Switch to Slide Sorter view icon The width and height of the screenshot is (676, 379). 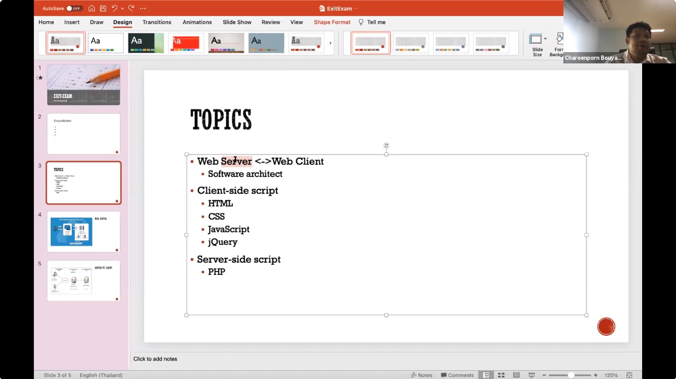(x=501, y=375)
